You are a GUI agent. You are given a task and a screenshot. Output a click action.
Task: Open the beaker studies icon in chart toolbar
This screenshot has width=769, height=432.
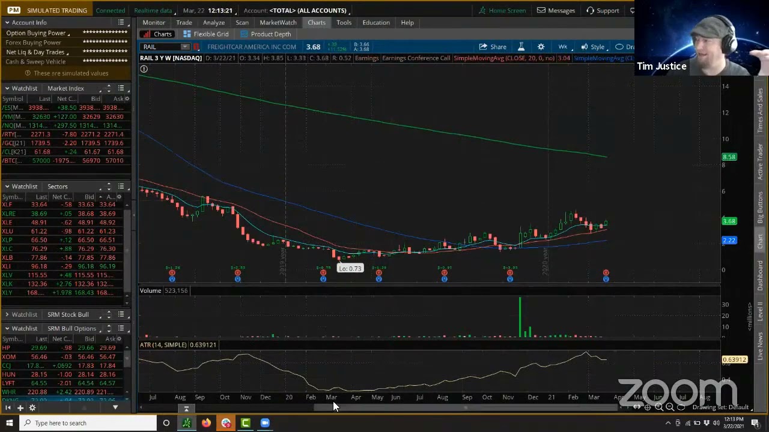521,47
